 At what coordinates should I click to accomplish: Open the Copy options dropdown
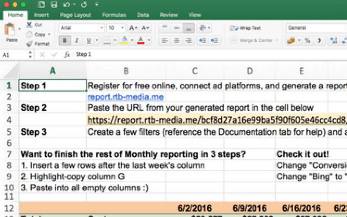click(49, 34)
